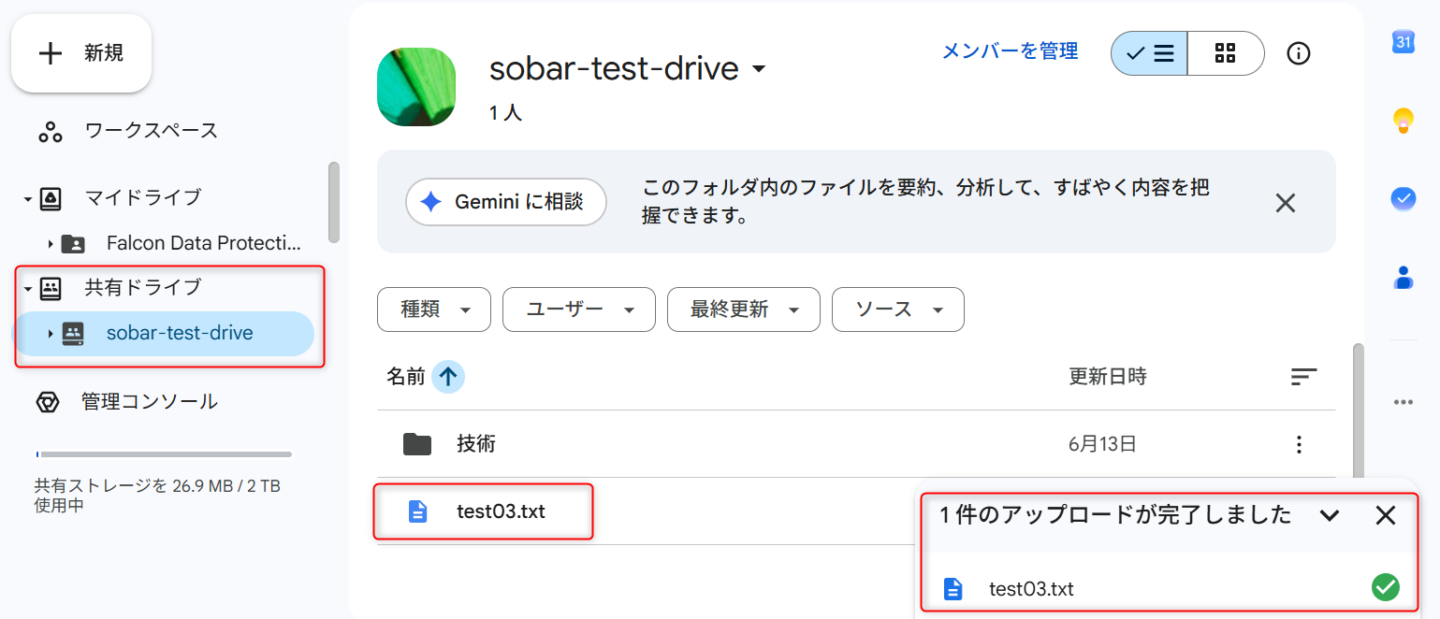Click the マイドライブ drive icon

pos(51,198)
